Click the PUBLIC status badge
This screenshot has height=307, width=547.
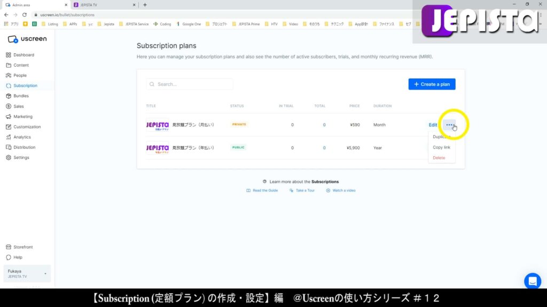click(238, 147)
